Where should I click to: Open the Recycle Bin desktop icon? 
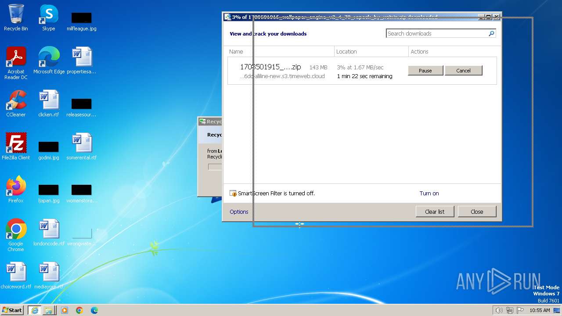(x=16, y=18)
